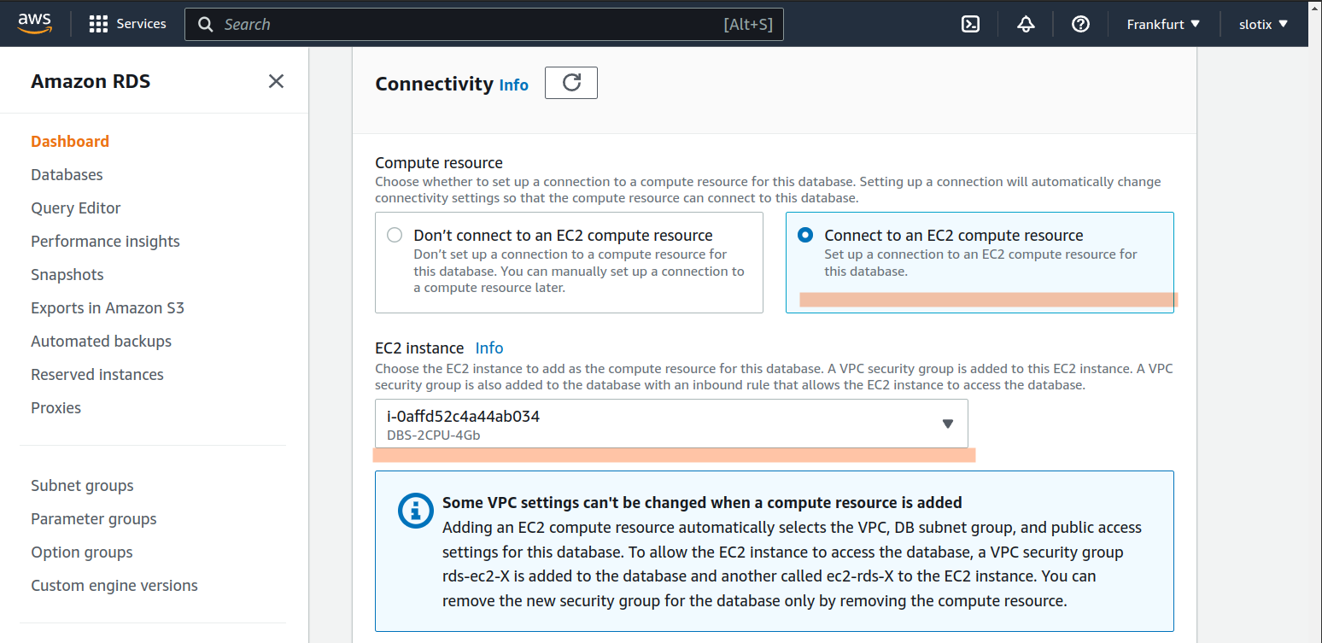The height and width of the screenshot is (643, 1322).
Task: Refresh the Connectivity section
Action: point(570,83)
